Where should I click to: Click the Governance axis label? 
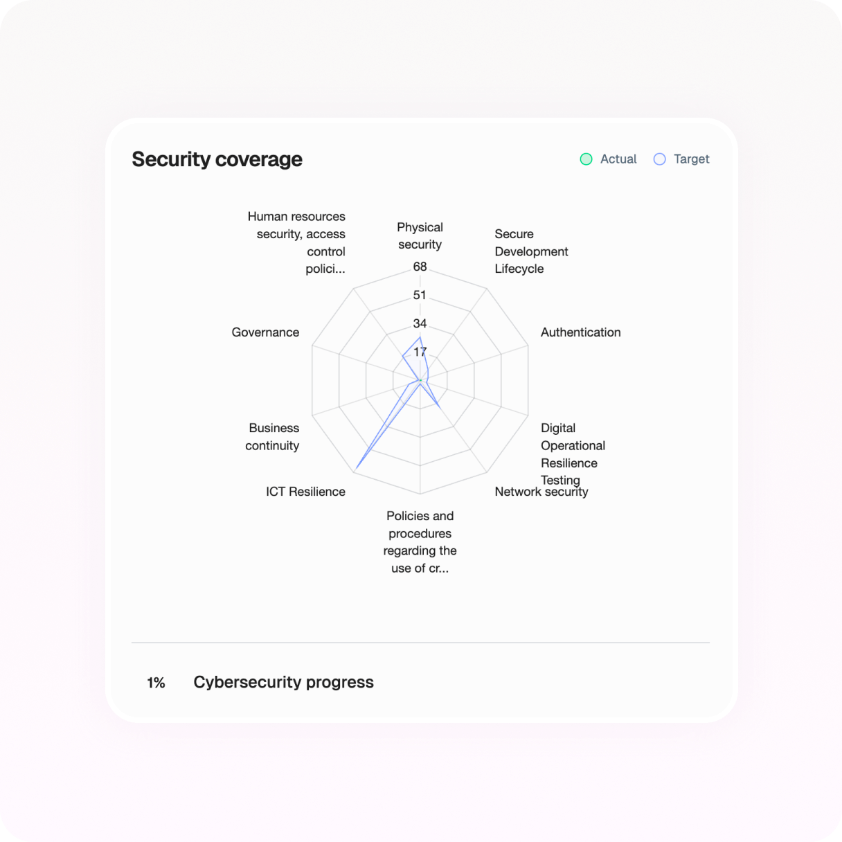click(265, 332)
